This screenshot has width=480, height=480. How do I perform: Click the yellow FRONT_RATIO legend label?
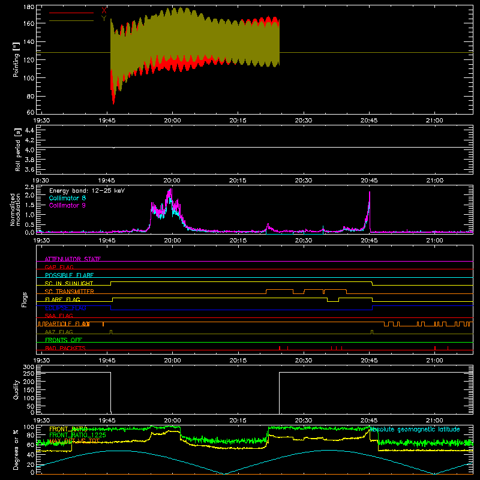(x=68, y=429)
